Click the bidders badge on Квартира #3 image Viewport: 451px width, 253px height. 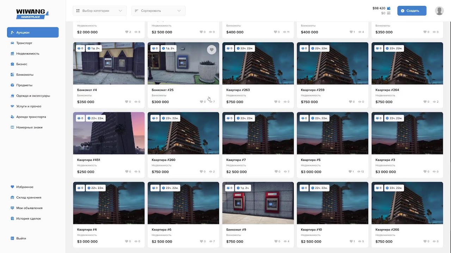click(x=379, y=118)
